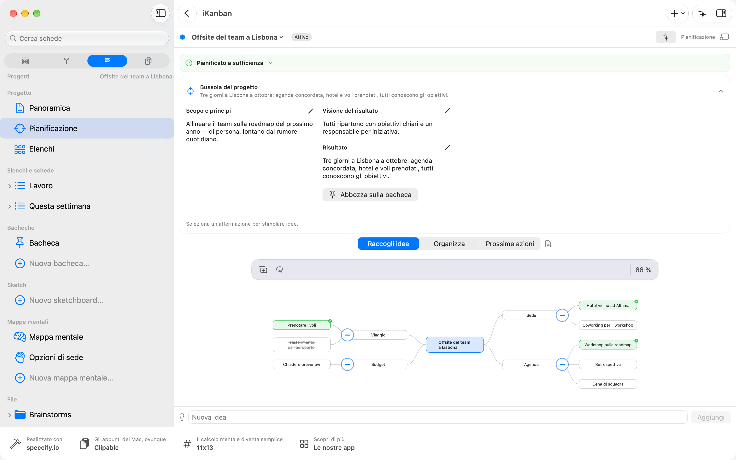Switch to the Organizza tab

tap(449, 244)
